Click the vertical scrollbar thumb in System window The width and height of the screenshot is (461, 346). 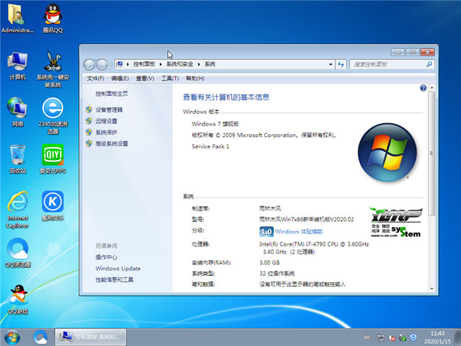point(431,154)
